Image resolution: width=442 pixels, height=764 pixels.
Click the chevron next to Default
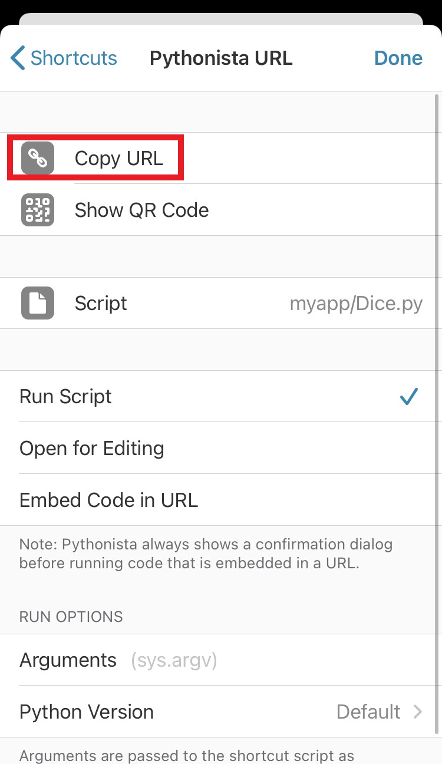(417, 712)
